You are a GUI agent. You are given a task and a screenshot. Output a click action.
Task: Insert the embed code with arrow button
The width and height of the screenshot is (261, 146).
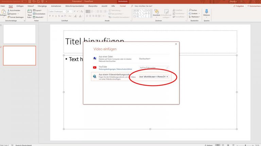[x=168, y=77]
